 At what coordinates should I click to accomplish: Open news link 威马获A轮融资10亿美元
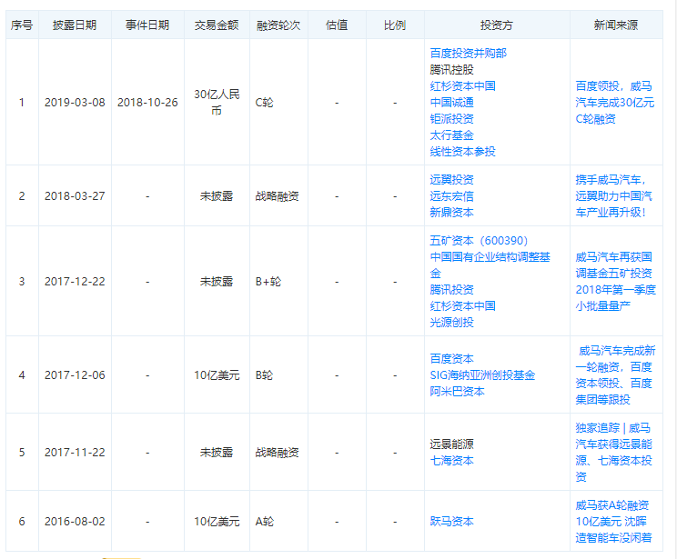coord(613,521)
